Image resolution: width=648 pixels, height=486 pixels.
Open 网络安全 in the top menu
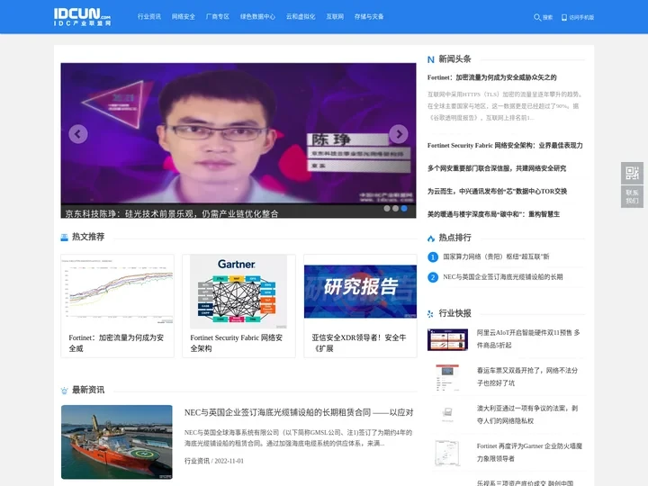pos(184,16)
